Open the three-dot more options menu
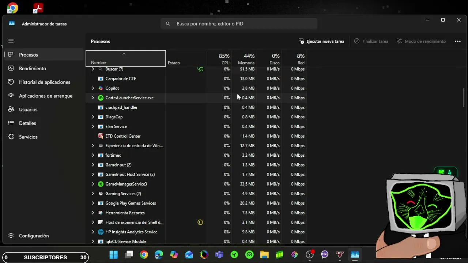Image resolution: width=468 pixels, height=263 pixels. click(457, 41)
